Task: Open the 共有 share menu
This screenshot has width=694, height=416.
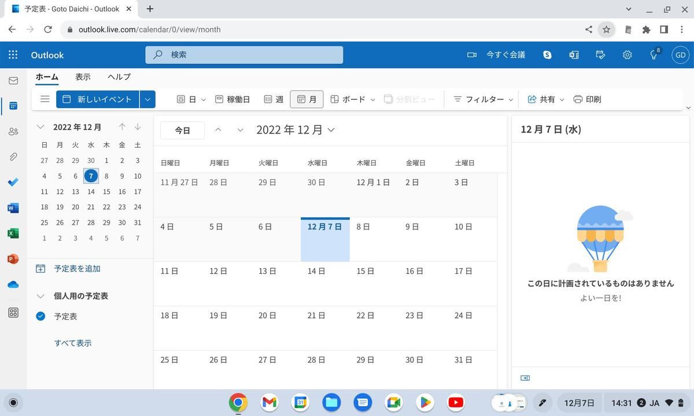Action: tap(545, 99)
